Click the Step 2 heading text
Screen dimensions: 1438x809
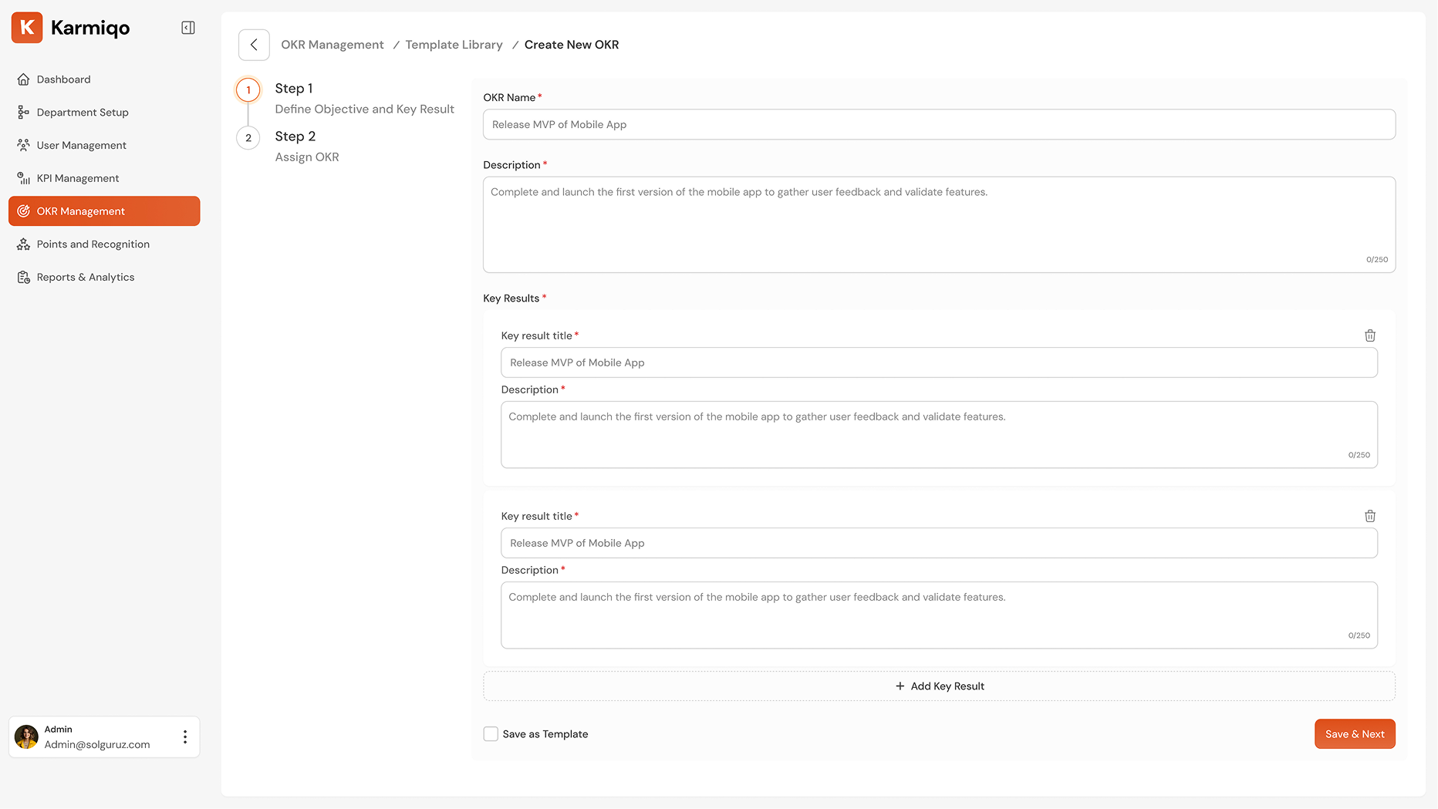pos(295,137)
